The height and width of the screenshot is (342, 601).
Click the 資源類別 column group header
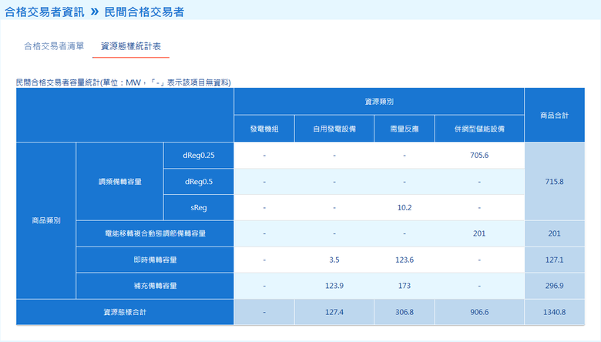coord(379,102)
